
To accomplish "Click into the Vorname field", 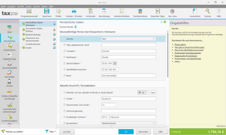I will (x=128, y=51).
